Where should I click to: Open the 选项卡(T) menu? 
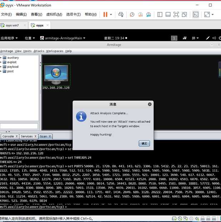pos(74,14)
